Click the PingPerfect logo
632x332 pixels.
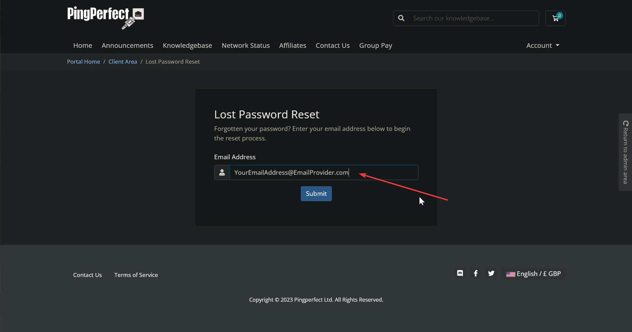coord(105,18)
